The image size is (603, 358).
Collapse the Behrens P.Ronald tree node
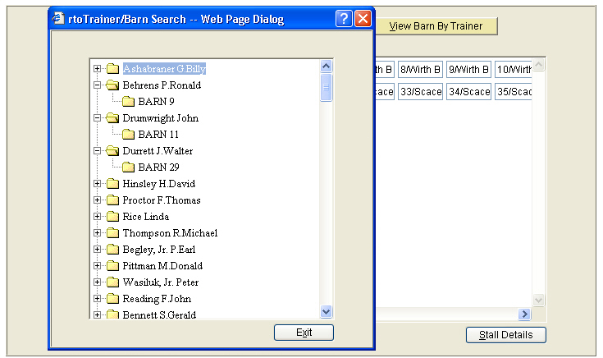click(x=98, y=85)
